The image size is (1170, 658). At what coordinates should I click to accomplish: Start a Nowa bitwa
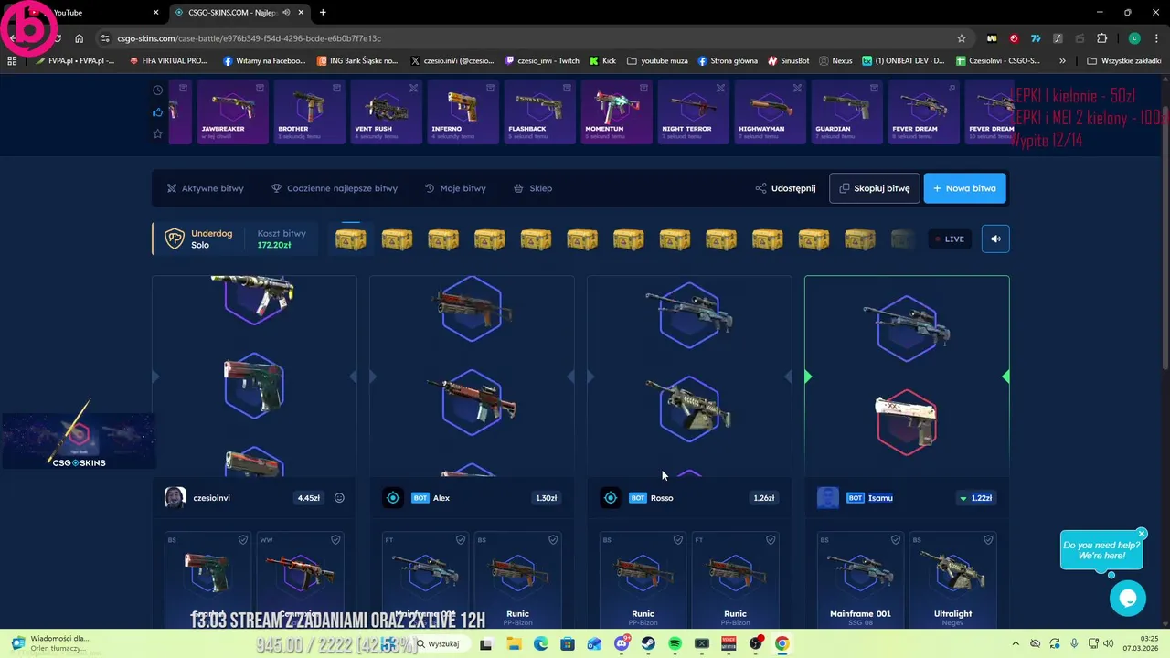tap(964, 188)
